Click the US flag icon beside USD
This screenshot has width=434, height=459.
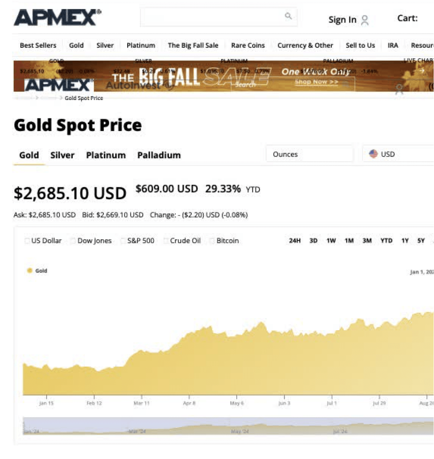click(374, 154)
